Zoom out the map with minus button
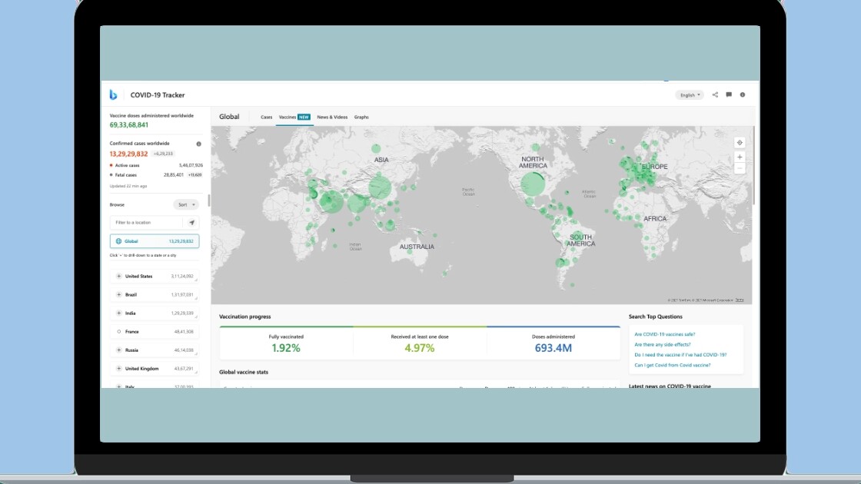The width and height of the screenshot is (861, 484). (x=740, y=167)
